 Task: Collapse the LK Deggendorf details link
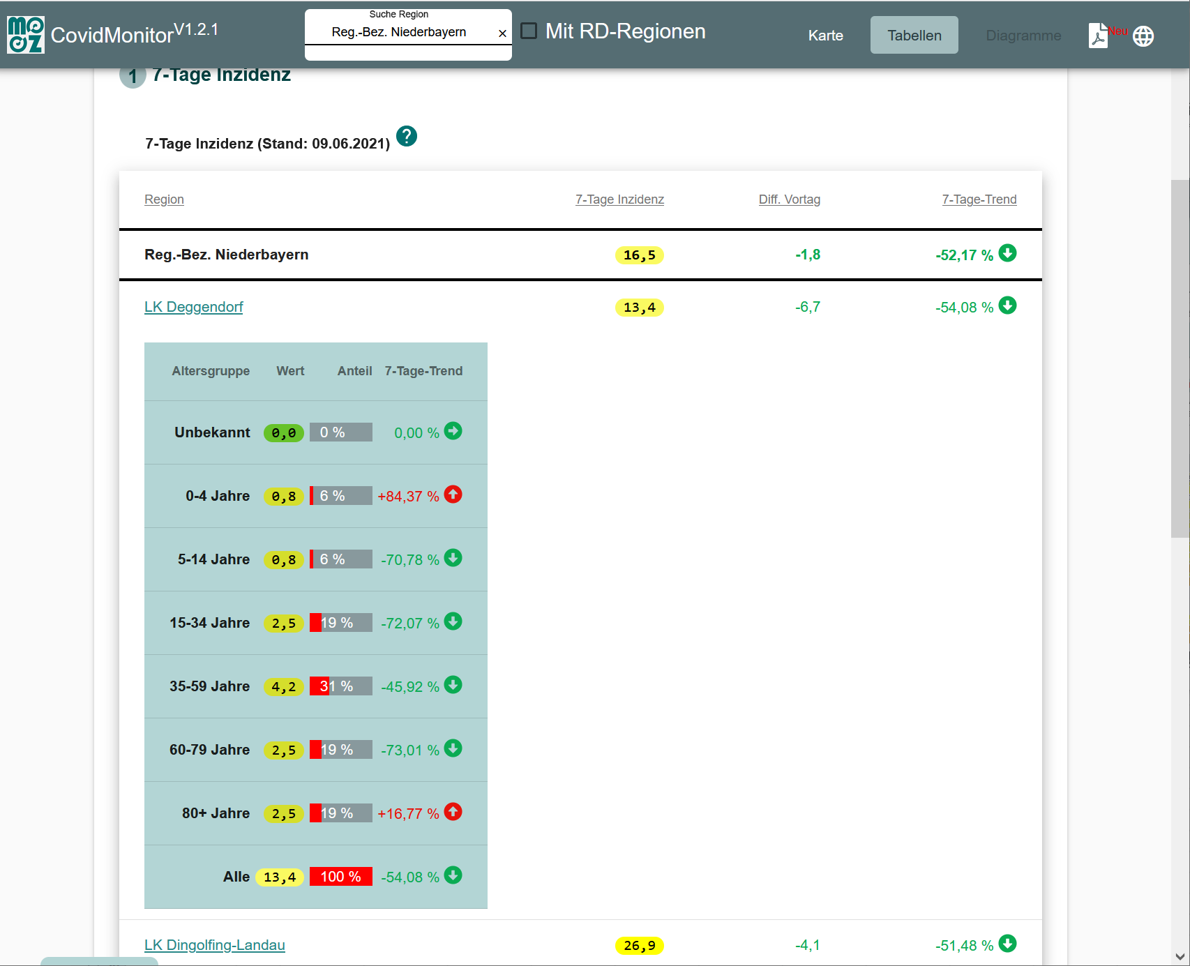pyautogui.click(x=194, y=307)
